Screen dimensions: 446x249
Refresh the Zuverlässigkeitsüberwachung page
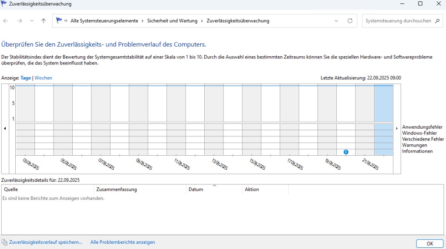pyautogui.click(x=350, y=21)
